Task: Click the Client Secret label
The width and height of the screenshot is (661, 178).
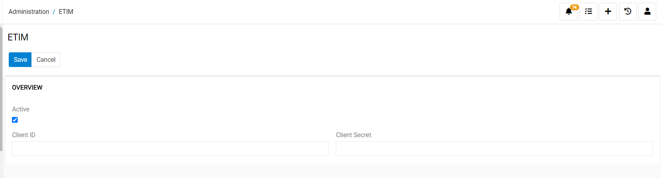Action: (353, 135)
